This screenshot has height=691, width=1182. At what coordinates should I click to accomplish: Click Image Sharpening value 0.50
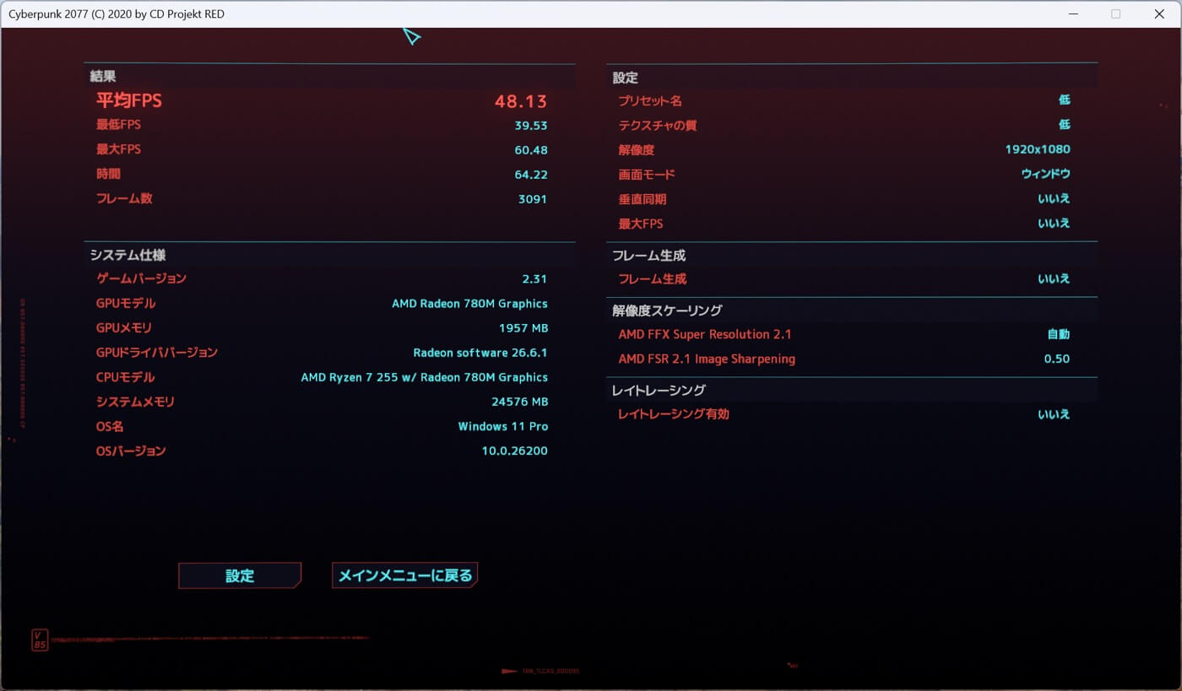[1057, 359]
